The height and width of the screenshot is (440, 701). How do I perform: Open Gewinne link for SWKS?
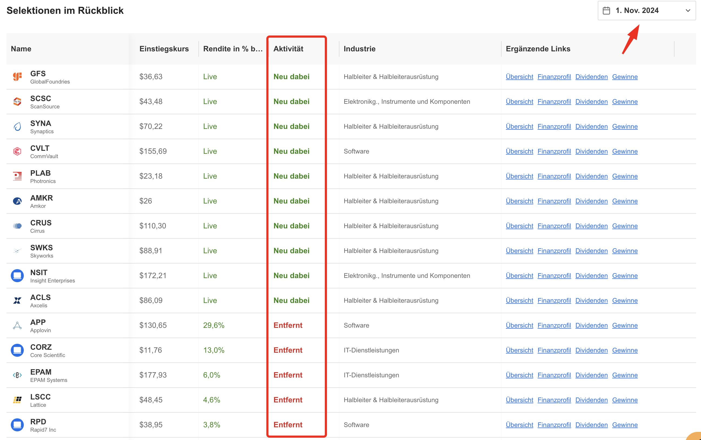625,251
